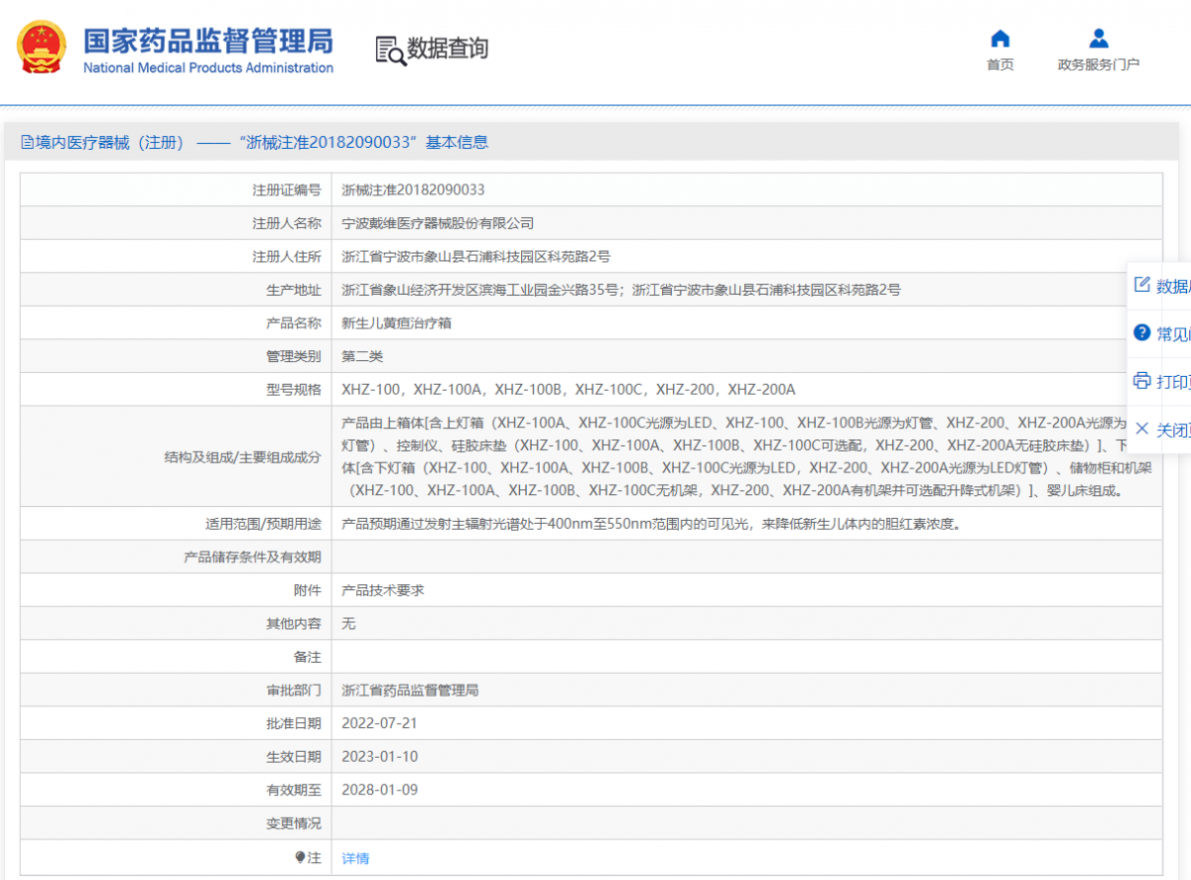Click the 变更情况 row label
This screenshot has height=880, width=1191.
(294, 823)
